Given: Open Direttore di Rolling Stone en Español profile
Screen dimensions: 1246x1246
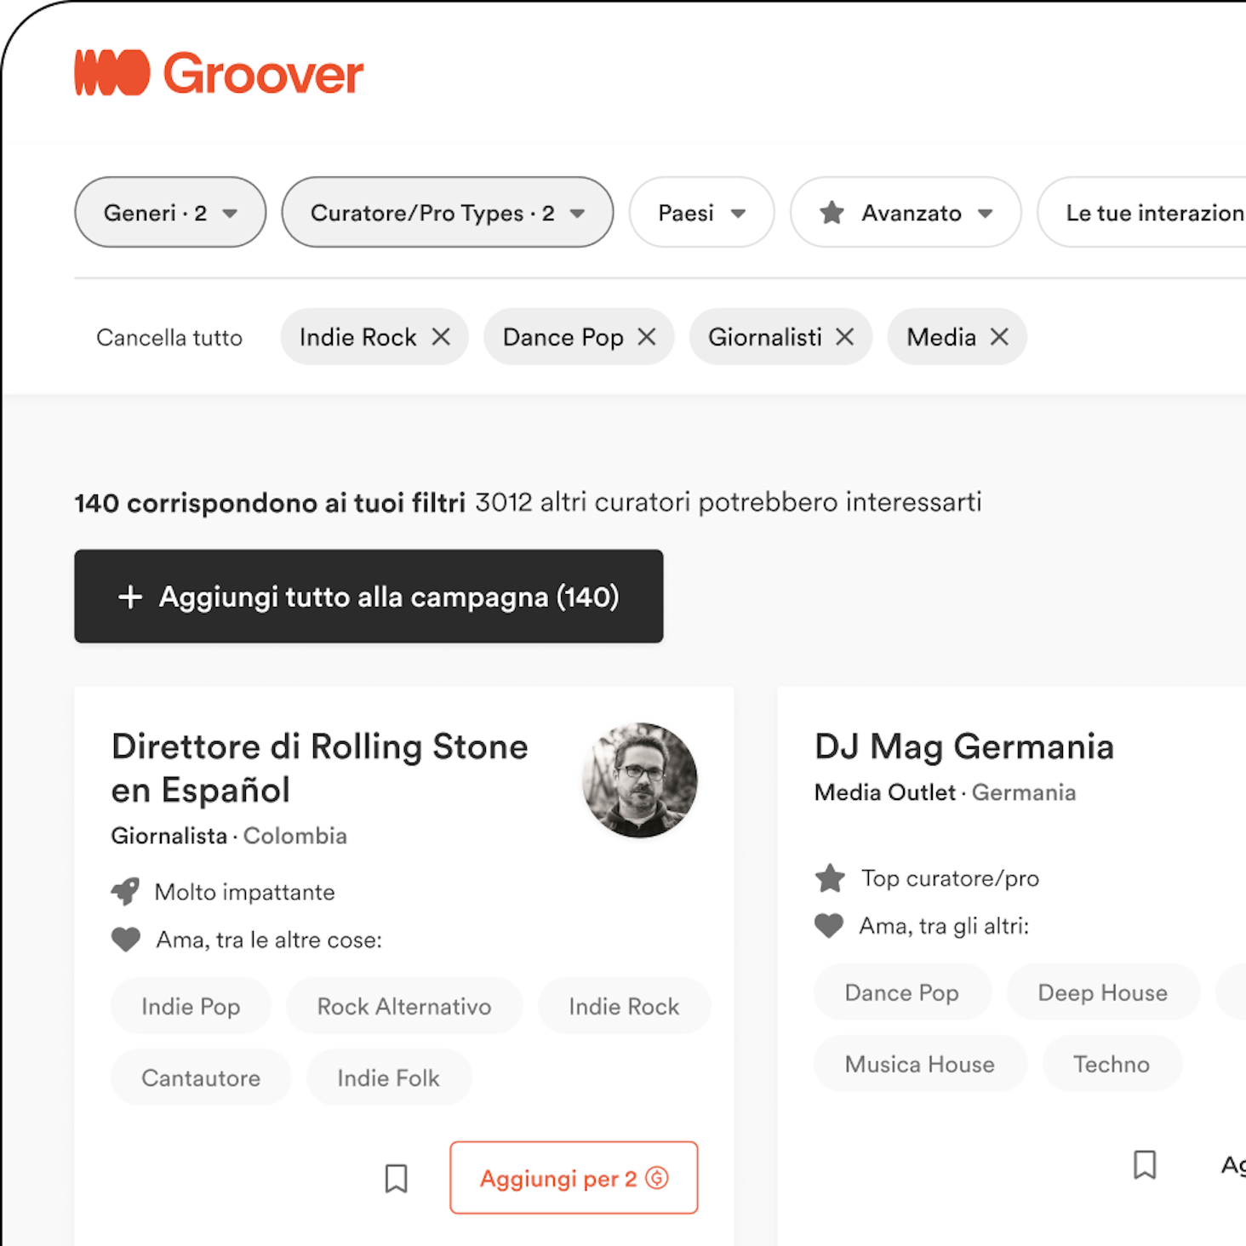Looking at the screenshot, I should coord(320,768).
